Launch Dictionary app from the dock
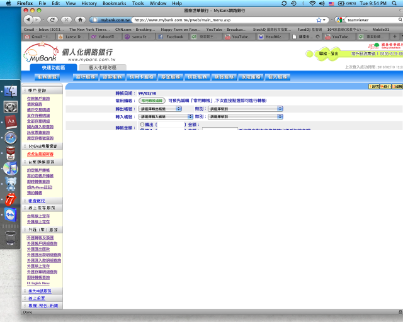The width and height of the screenshot is (403, 322). (x=11, y=122)
